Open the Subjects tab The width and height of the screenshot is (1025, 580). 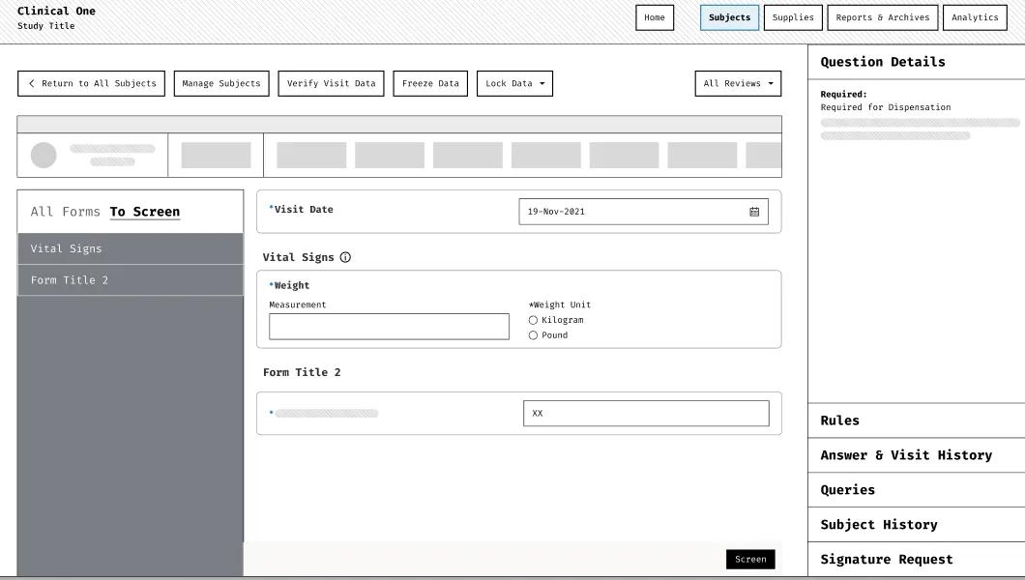tap(729, 17)
